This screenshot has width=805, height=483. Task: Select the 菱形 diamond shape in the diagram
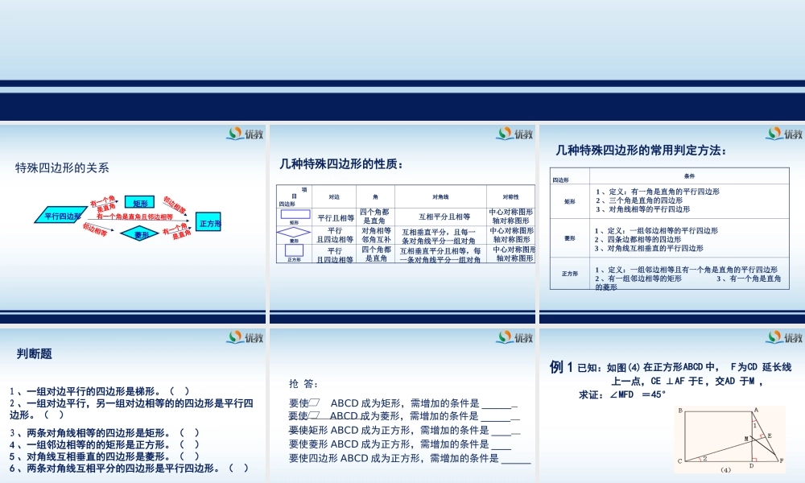pos(141,234)
